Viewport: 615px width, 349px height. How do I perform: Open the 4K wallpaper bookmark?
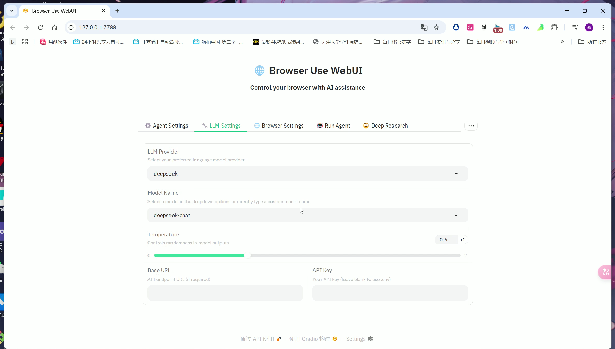[x=279, y=42]
